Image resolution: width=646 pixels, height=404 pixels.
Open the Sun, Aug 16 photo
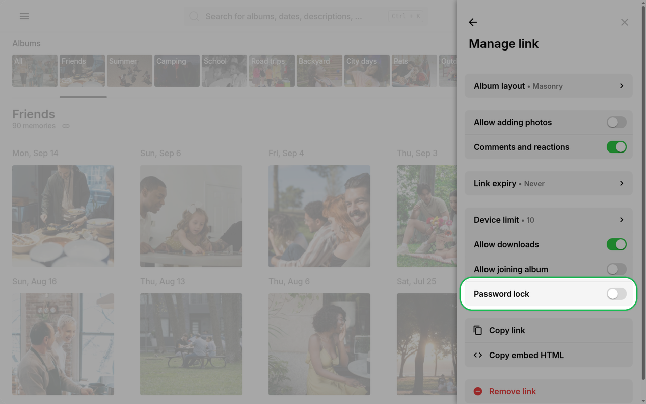pos(63,344)
